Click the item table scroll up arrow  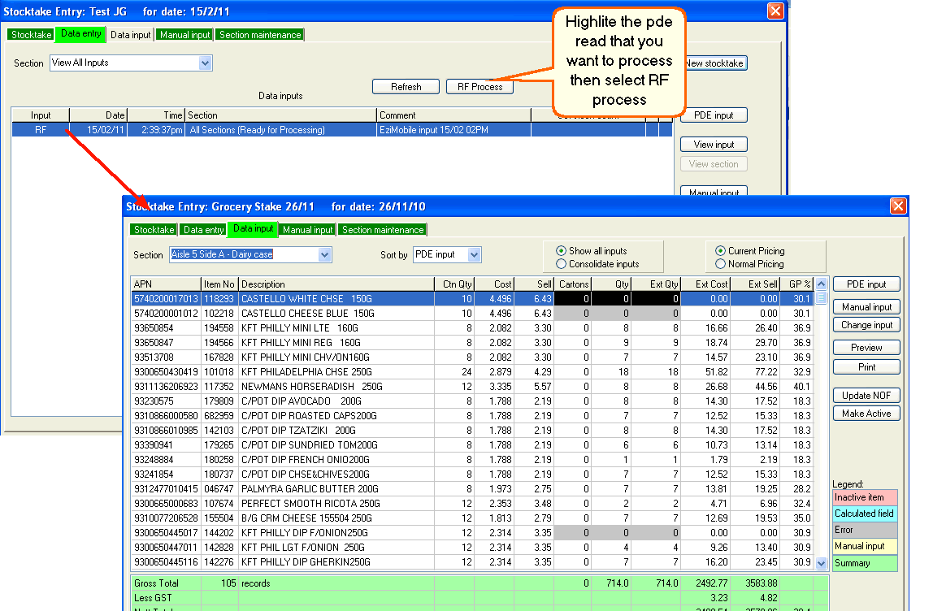pyautogui.click(x=821, y=284)
